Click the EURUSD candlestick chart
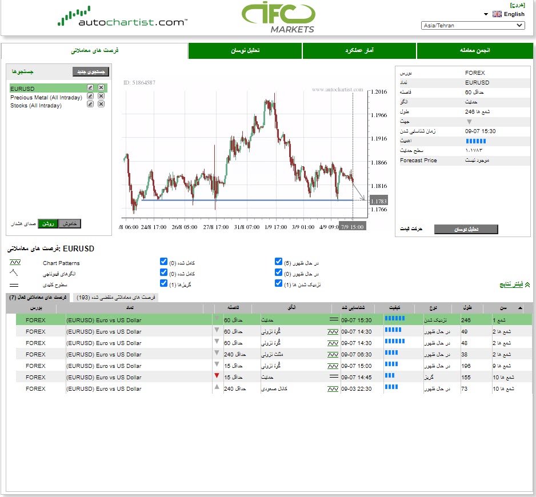 [x=245, y=154]
